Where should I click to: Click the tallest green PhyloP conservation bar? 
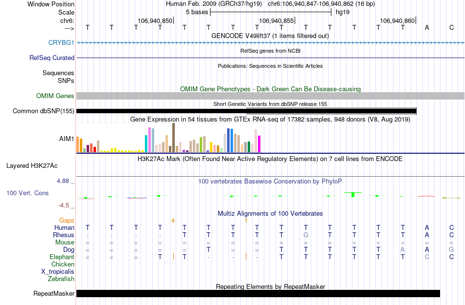pos(353,195)
